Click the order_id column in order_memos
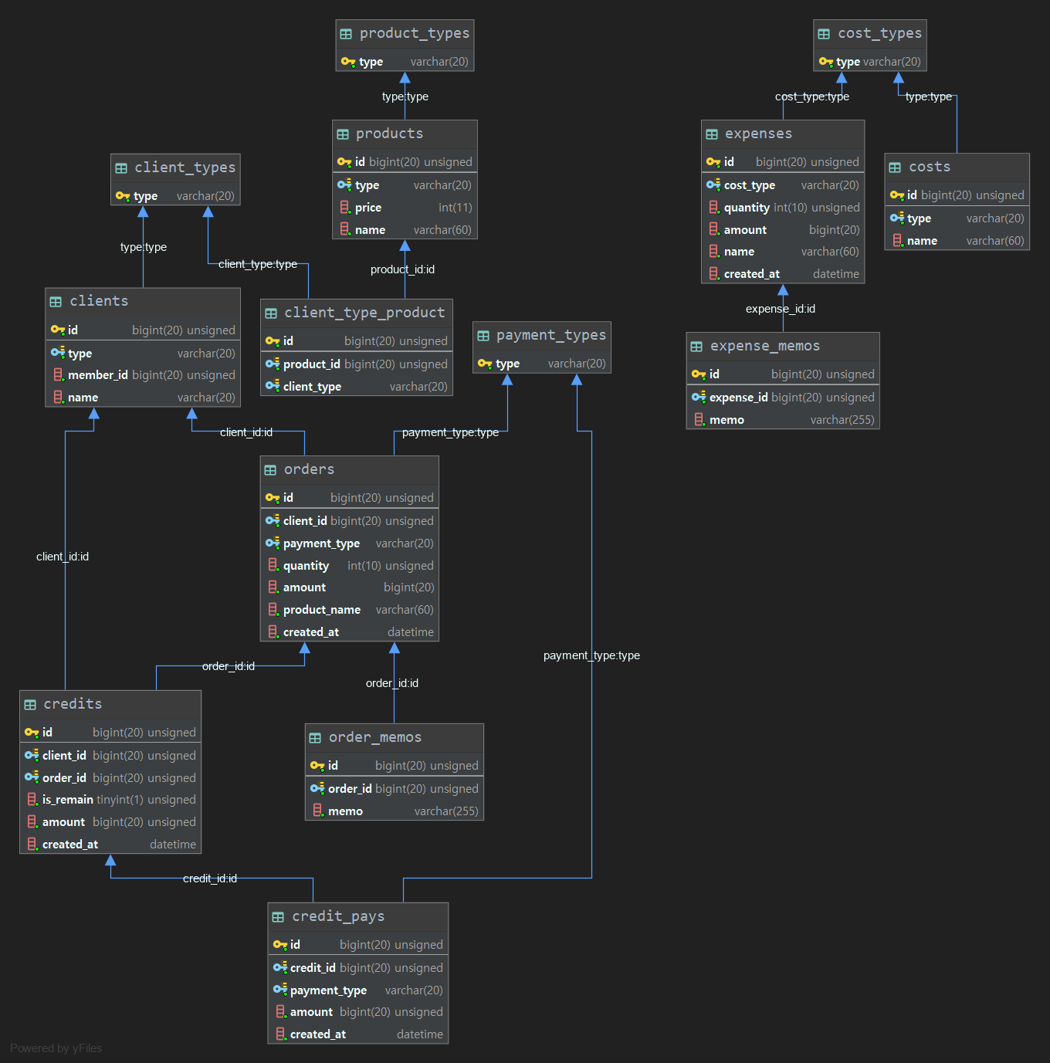Image resolution: width=1050 pixels, height=1063 pixels. pyautogui.click(x=395, y=789)
